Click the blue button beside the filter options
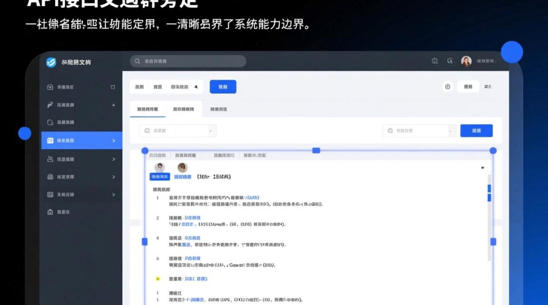548x305 pixels. 223,87
